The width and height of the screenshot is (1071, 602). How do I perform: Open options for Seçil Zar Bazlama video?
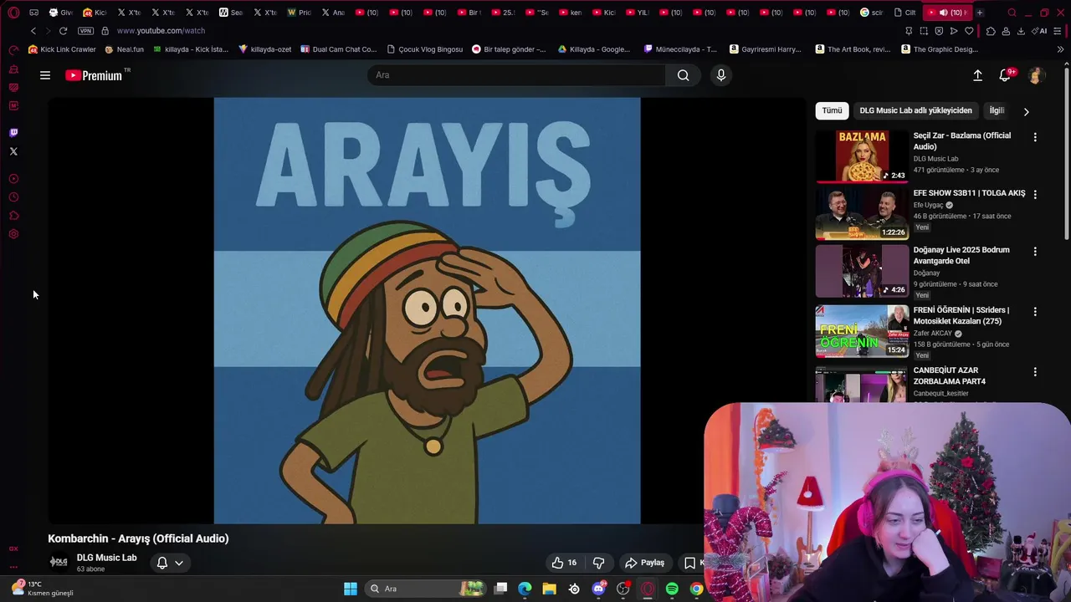(x=1035, y=137)
